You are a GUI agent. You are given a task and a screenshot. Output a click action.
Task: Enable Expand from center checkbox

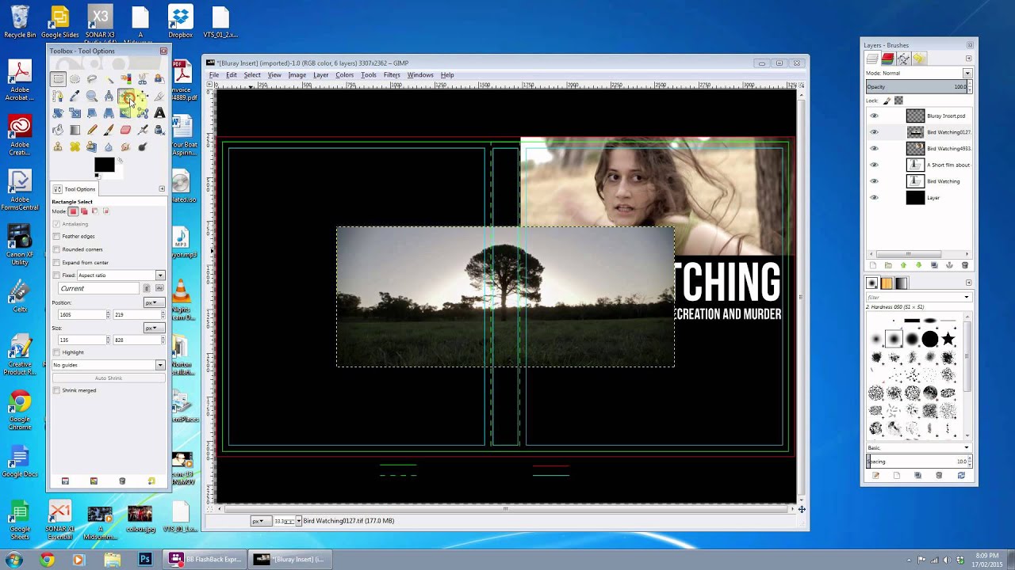coord(56,262)
